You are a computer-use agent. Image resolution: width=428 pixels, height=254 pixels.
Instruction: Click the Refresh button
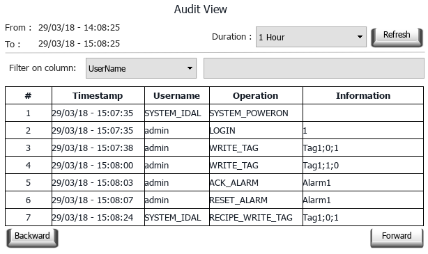(397, 37)
